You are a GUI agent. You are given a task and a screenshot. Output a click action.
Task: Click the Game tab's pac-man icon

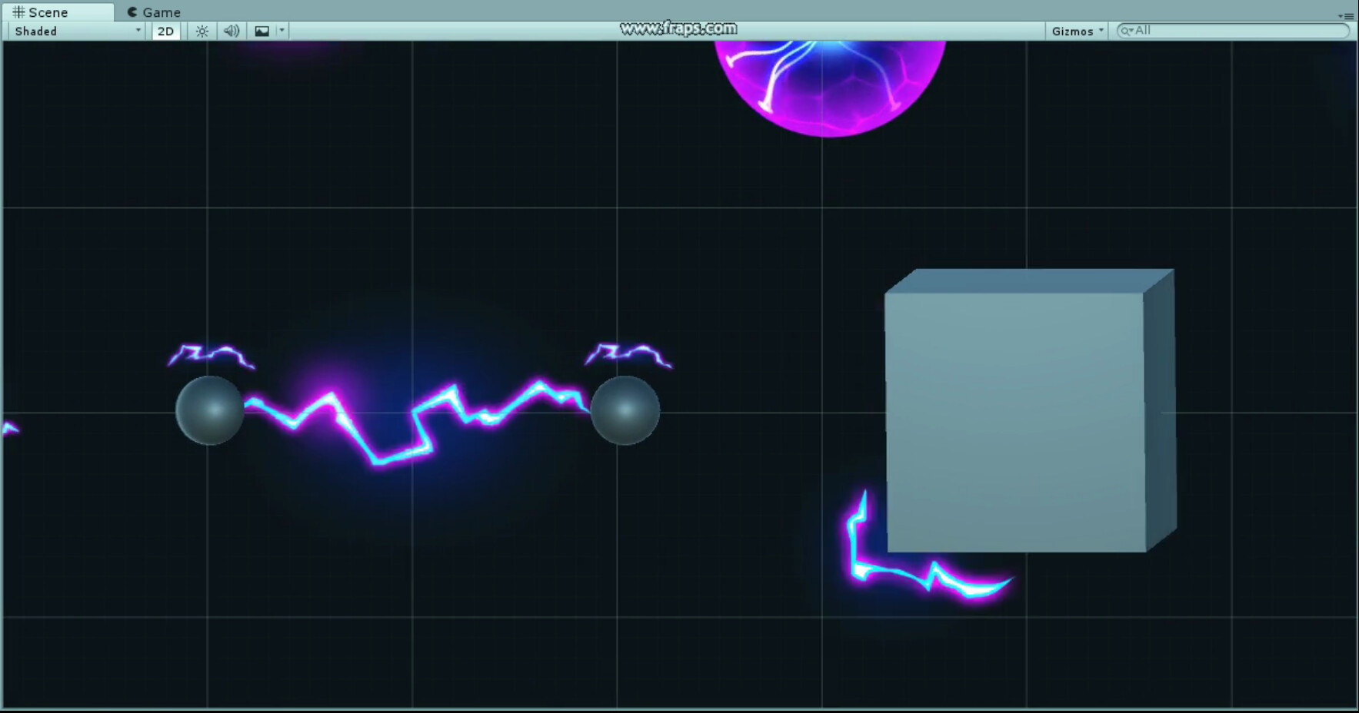tap(131, 12)
